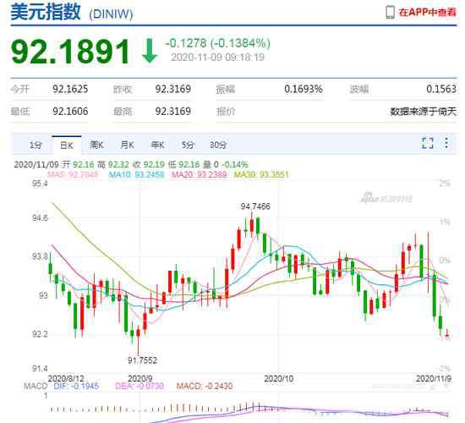This screenshot has width=465, height=423.
Task: Click the sina watermark logo on chart
Action: pos(386,198)
